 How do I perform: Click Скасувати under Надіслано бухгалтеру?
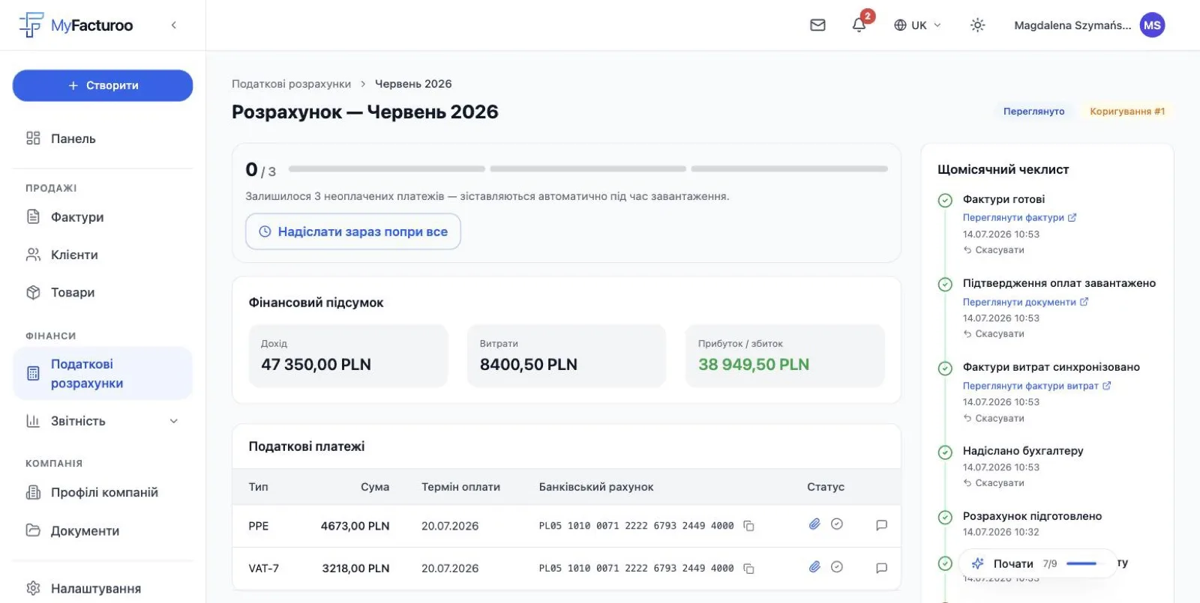994,483
